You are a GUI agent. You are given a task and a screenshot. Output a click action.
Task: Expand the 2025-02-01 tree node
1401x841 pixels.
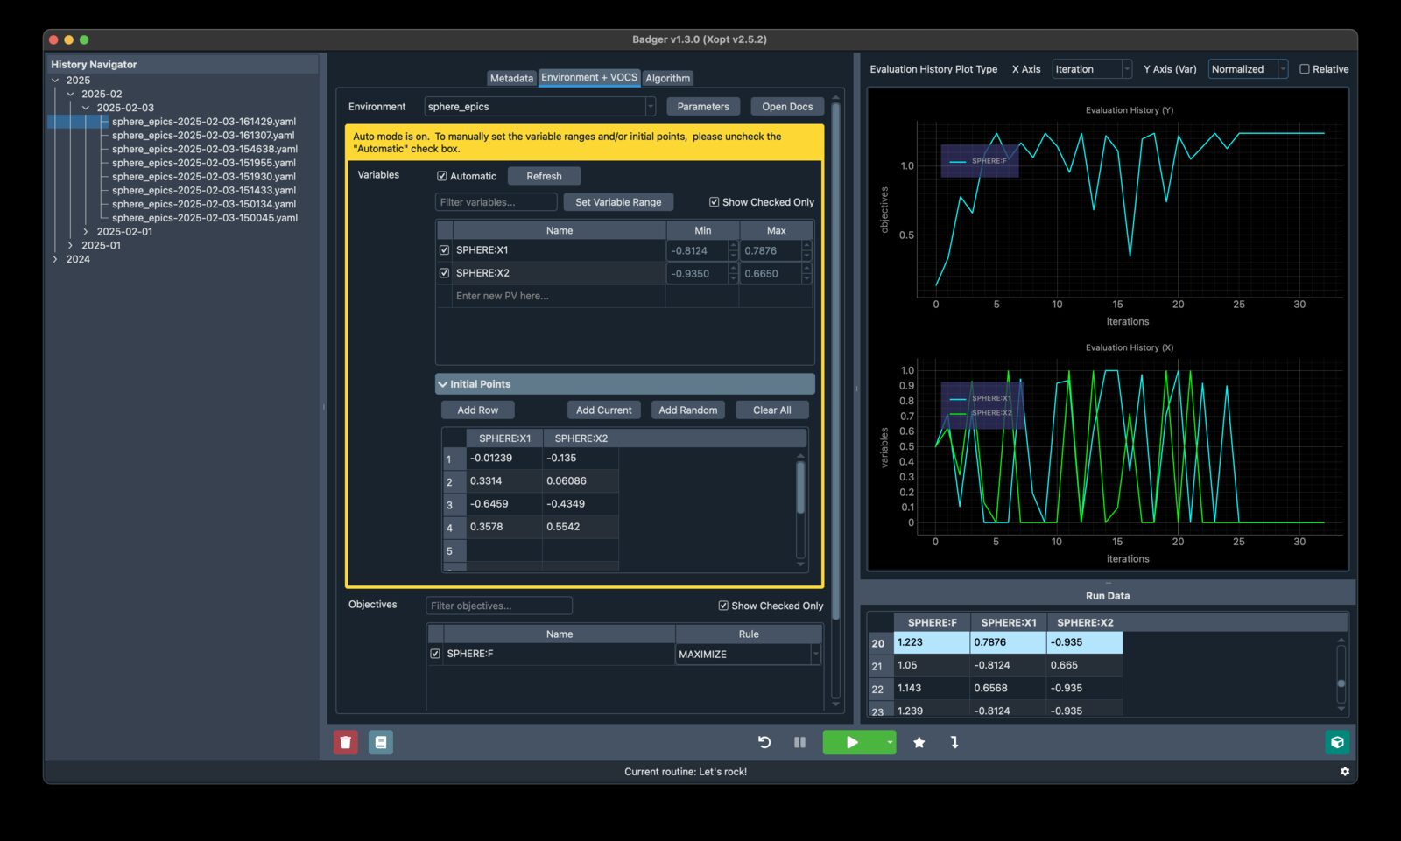point(85,232)
